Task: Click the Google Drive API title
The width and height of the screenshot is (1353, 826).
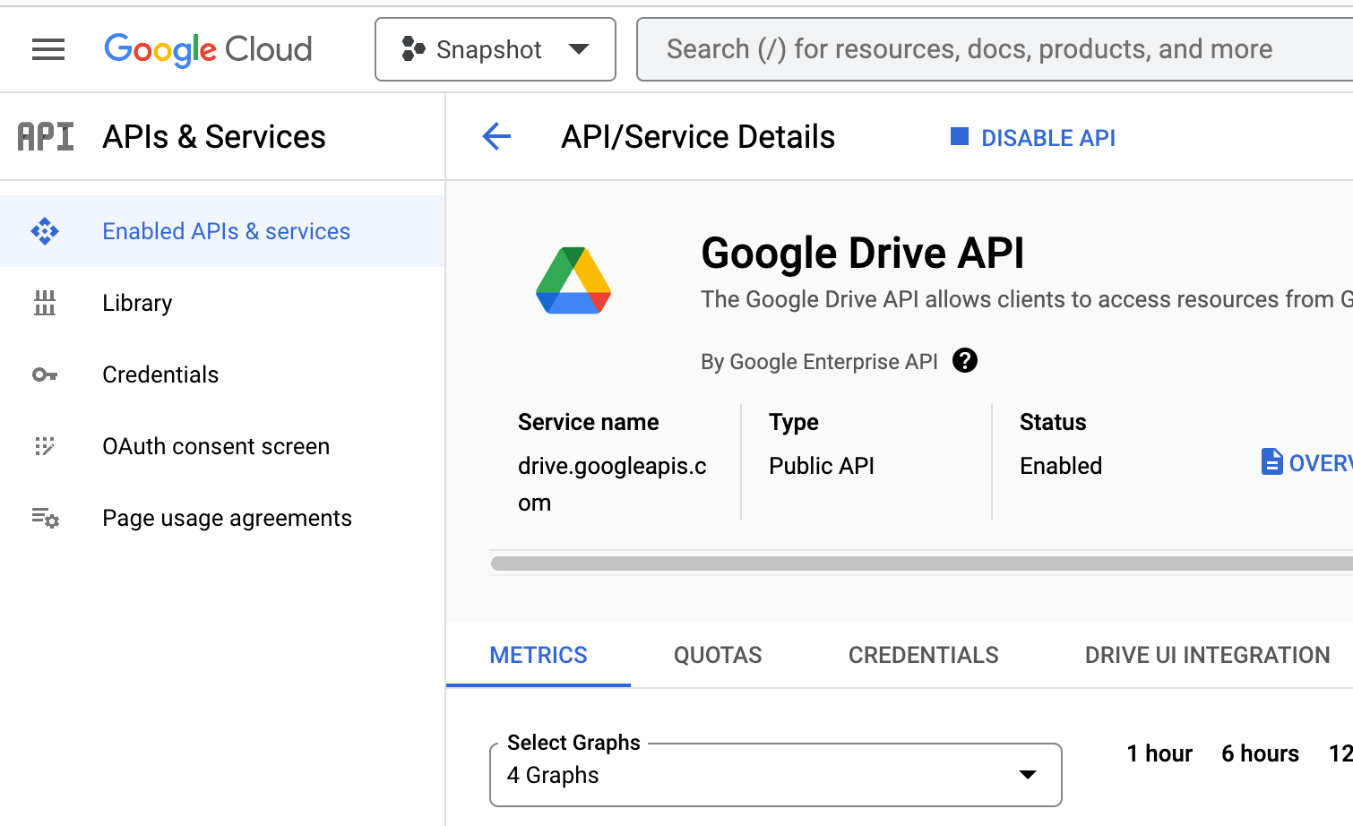Action: point(863,254)
